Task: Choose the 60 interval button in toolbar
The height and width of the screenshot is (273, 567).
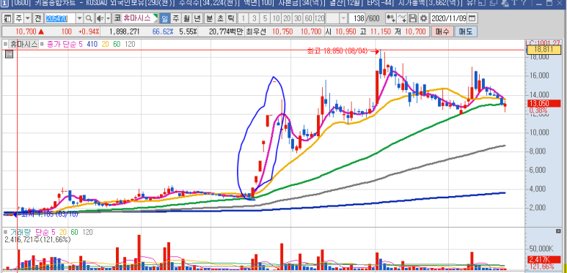Action: 309,18
